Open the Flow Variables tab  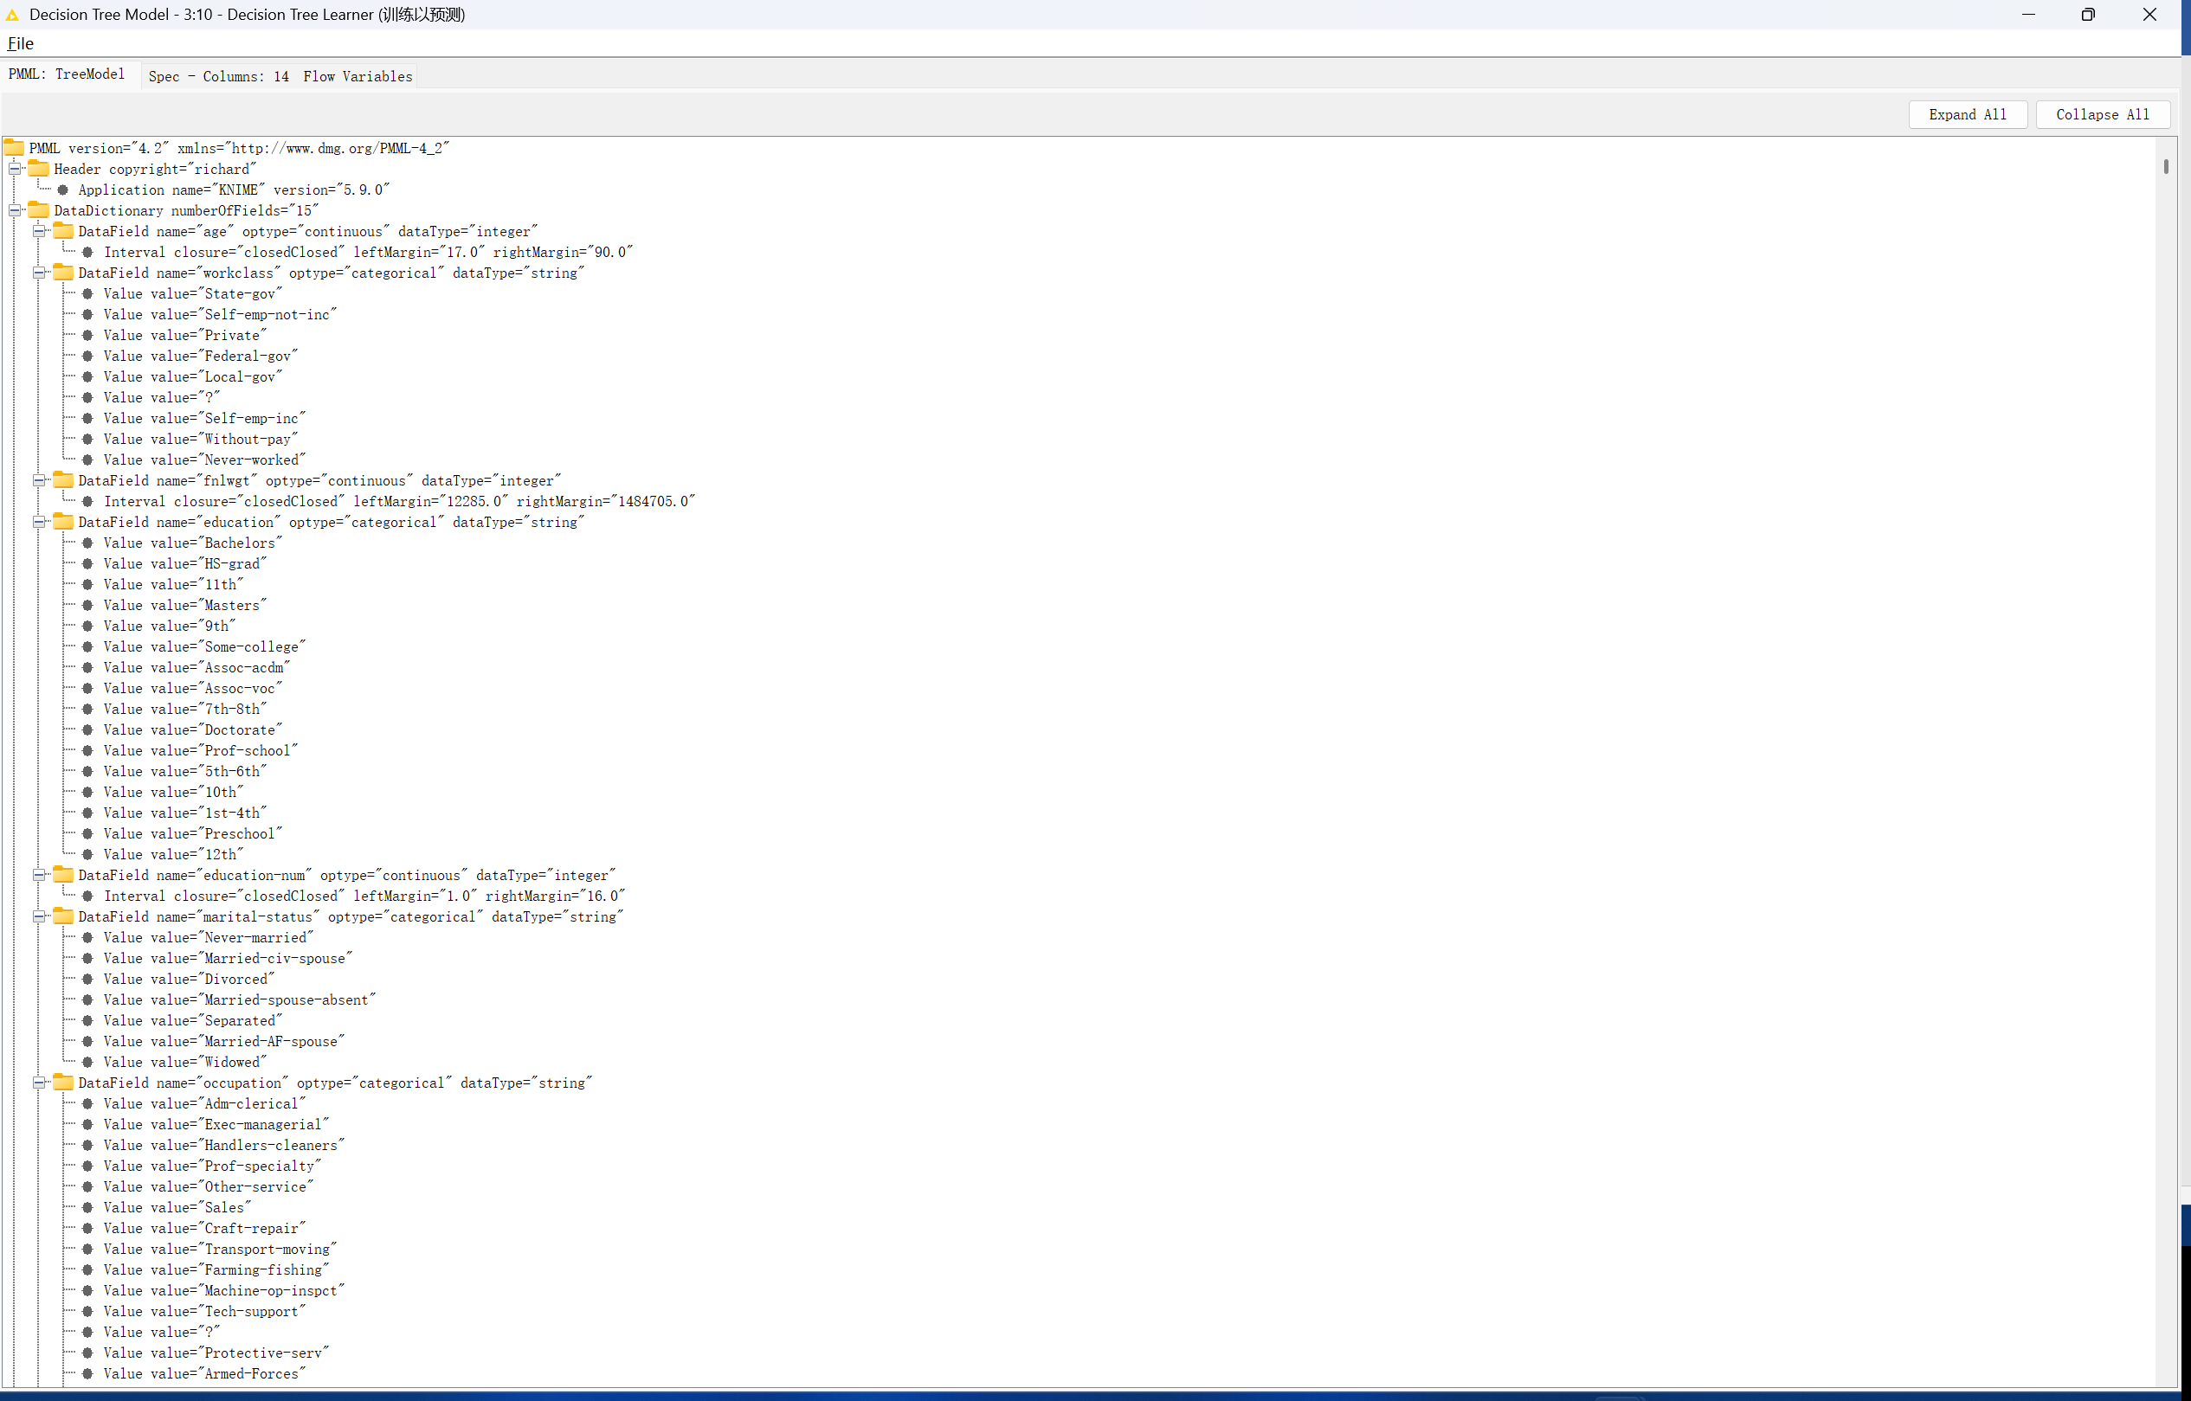[x=358, y=76]
